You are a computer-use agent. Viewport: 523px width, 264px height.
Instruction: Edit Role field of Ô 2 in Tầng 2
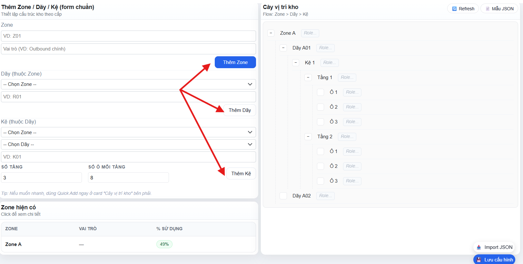click(x=352, y=166)
